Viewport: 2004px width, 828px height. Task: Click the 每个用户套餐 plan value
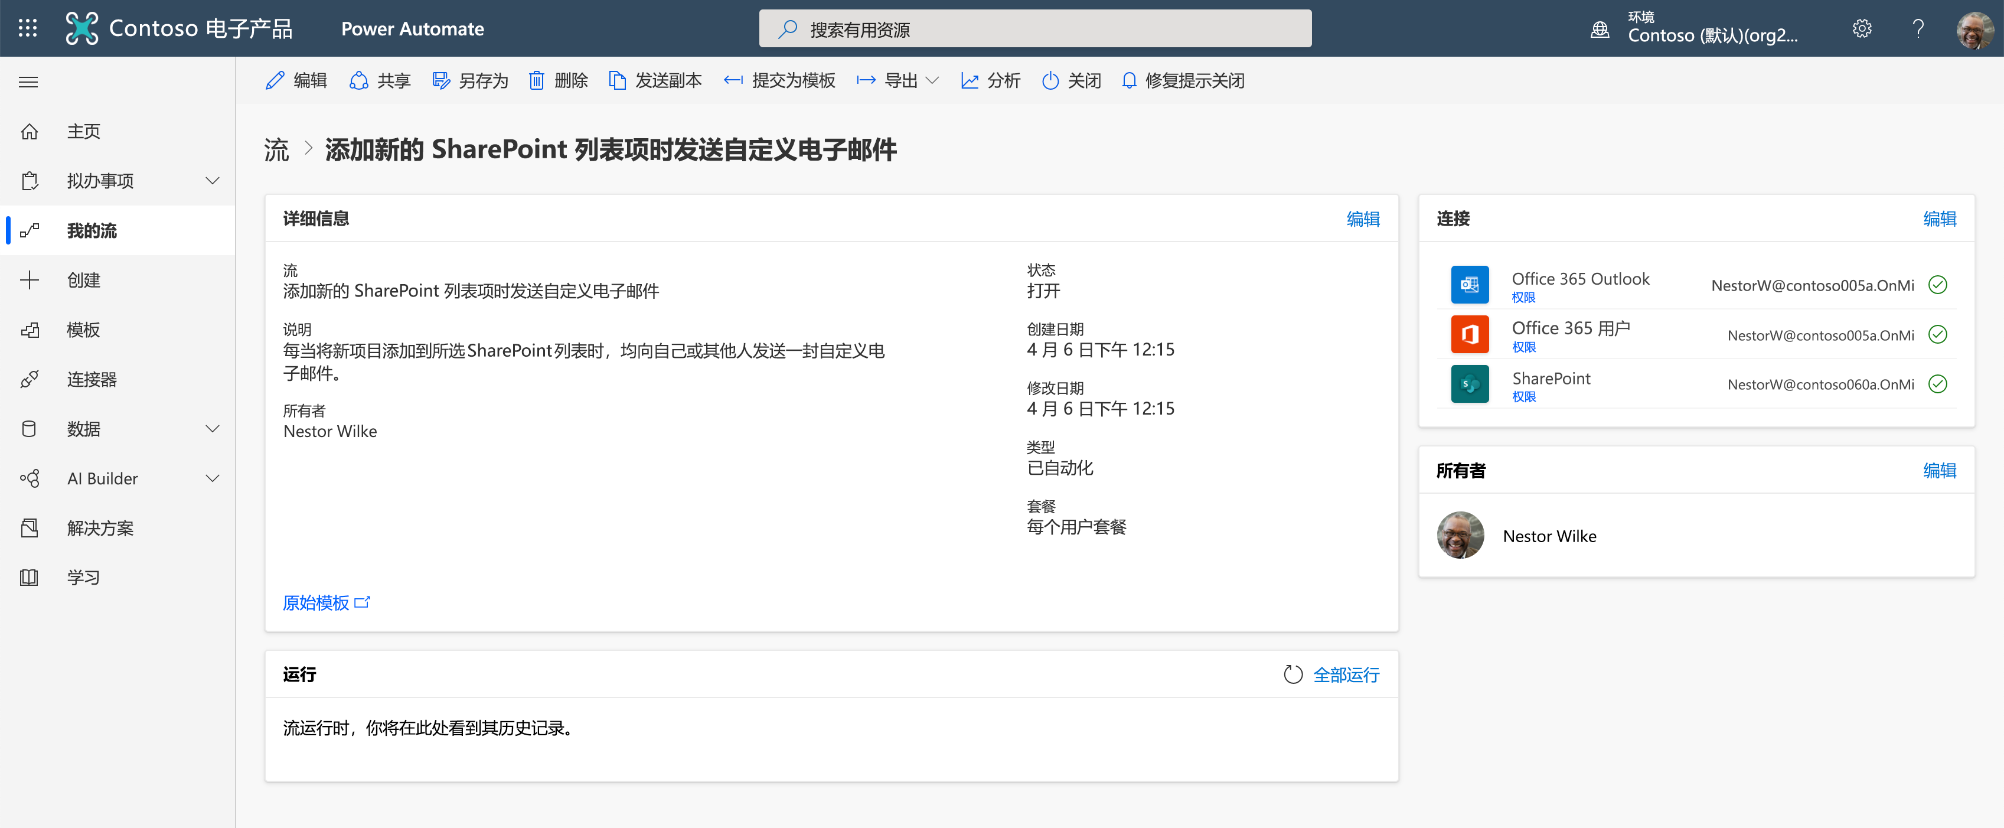[x=1076, y=527]
